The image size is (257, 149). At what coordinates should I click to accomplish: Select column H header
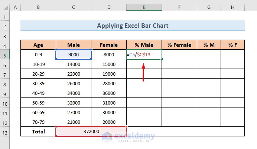tap(232, 7)
